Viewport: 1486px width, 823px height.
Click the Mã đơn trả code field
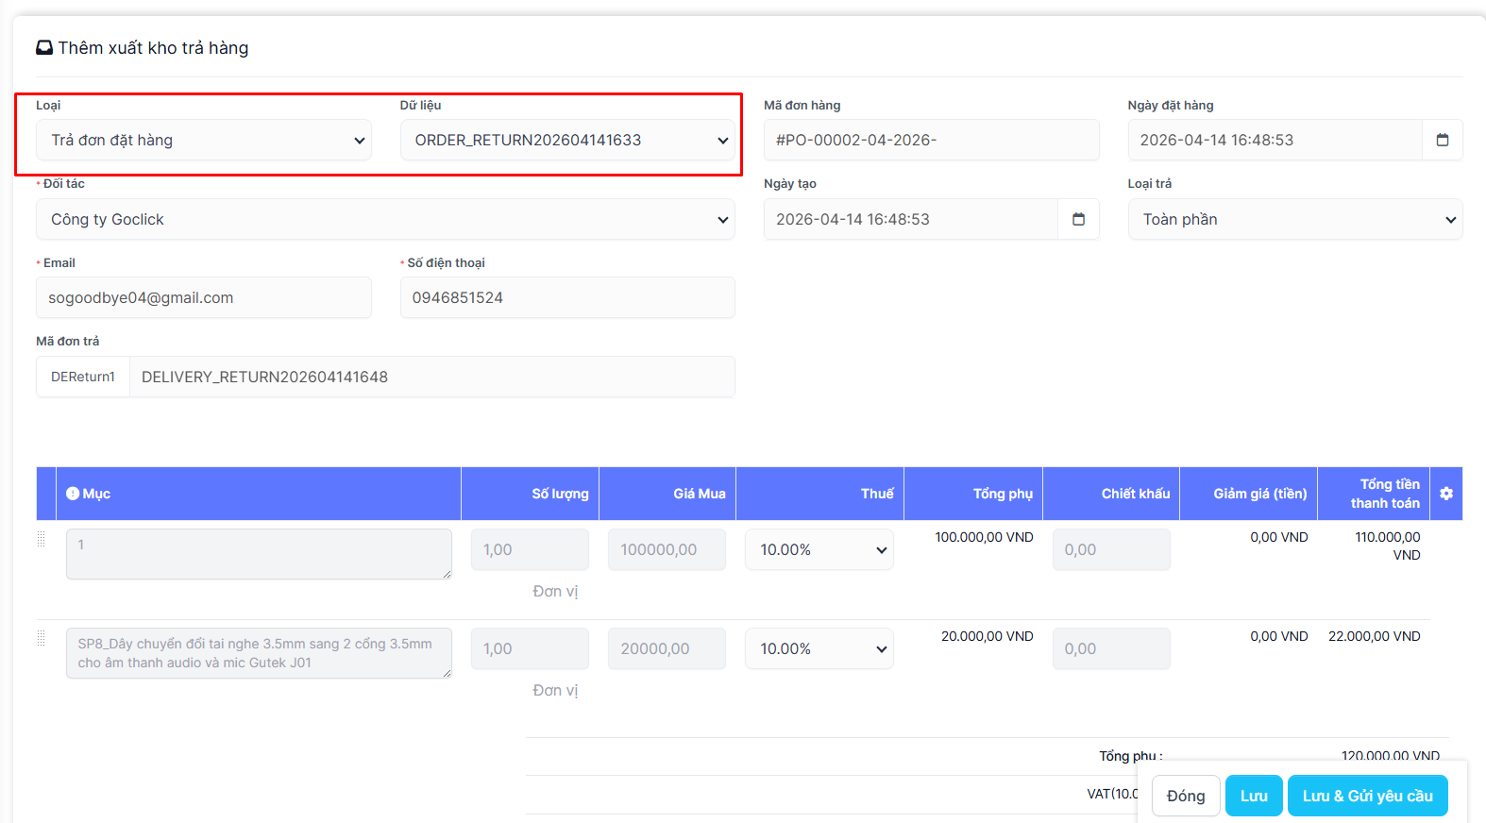click(x=431, y=377)
